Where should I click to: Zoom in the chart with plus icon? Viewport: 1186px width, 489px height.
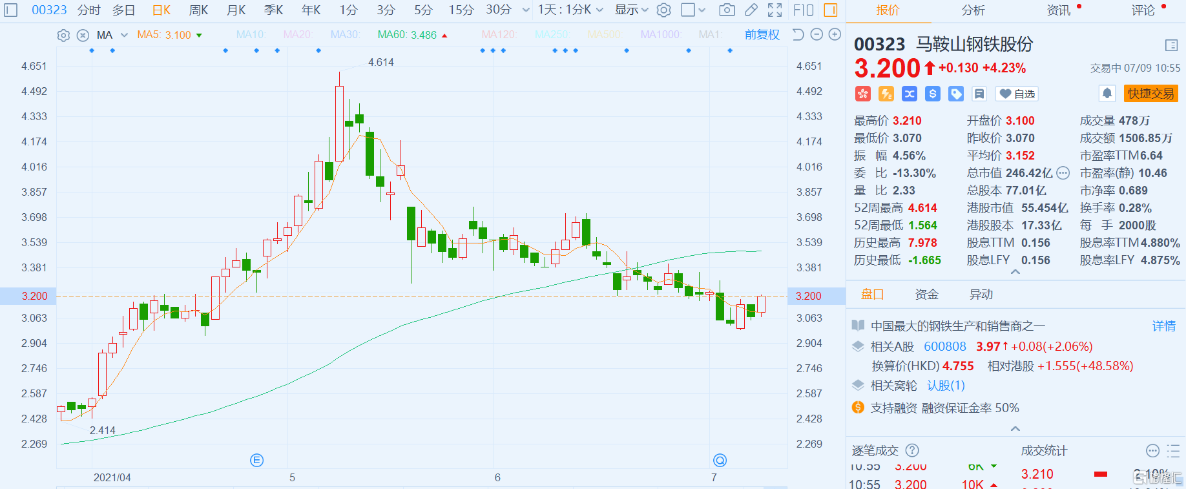835,34
